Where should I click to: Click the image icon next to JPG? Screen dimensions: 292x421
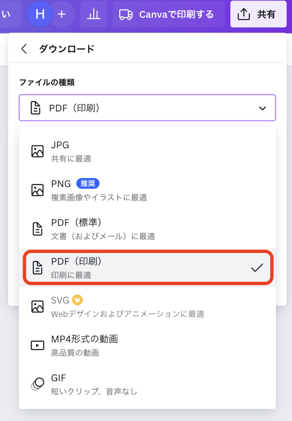[x=37, y=151]
